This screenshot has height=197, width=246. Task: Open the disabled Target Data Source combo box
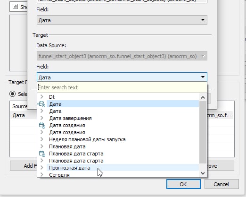(x=122, y=56)
